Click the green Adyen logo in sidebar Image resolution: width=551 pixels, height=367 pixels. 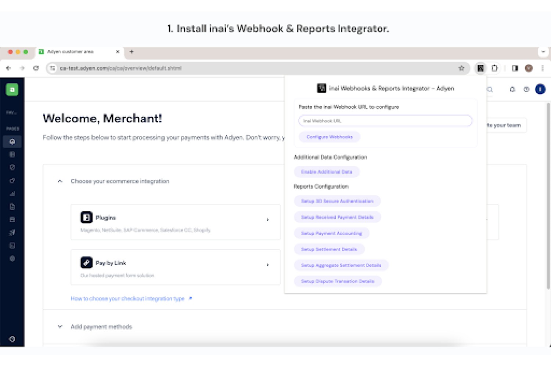pyautogui.click(x=12, y=90)
